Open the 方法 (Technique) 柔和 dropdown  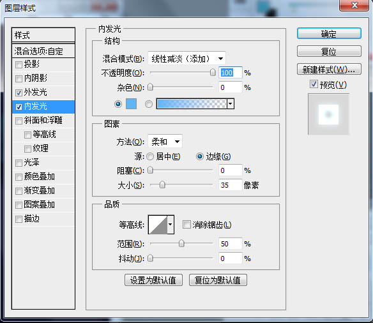point(165,142)
